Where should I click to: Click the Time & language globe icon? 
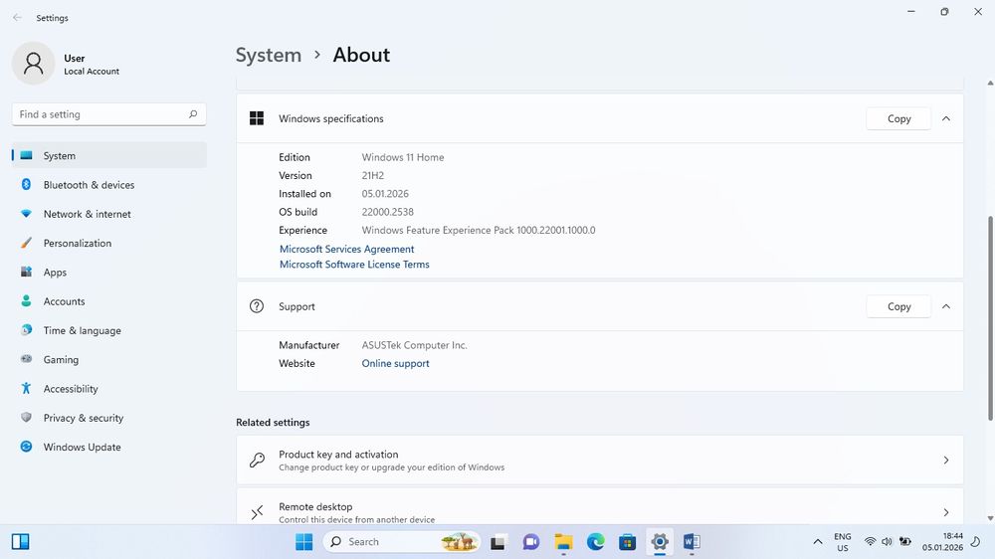click(x=26, y=330)
